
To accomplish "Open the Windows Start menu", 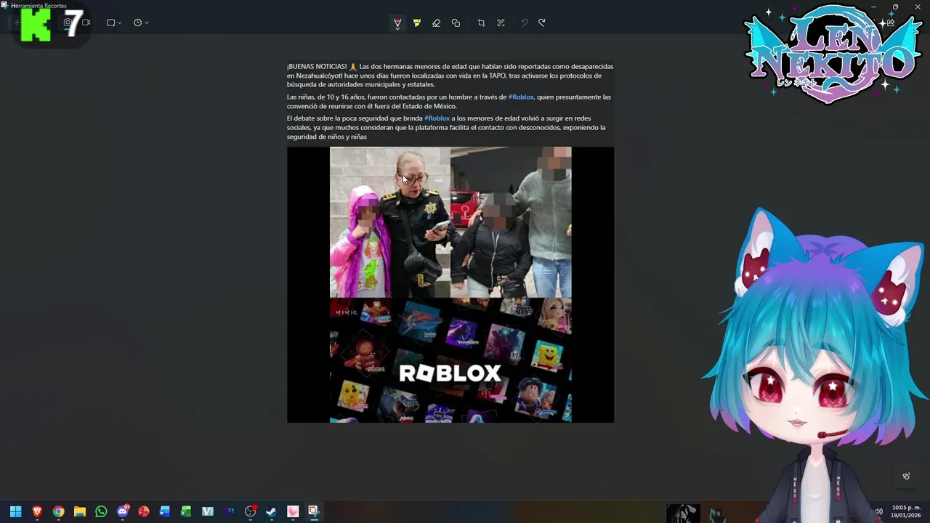I will (15, 511).
